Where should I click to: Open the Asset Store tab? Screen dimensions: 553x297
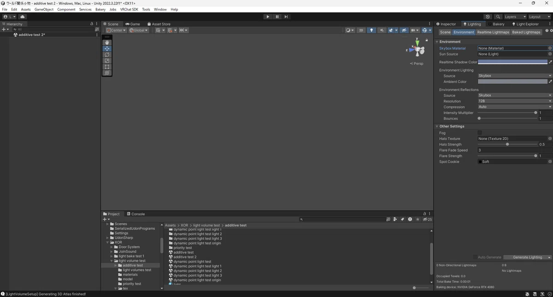(x=159, y=24)
